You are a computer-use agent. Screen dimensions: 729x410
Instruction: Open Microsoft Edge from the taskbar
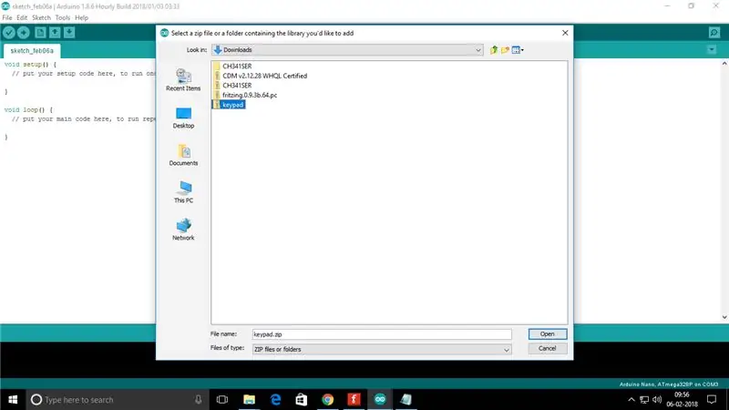point(275,400)
